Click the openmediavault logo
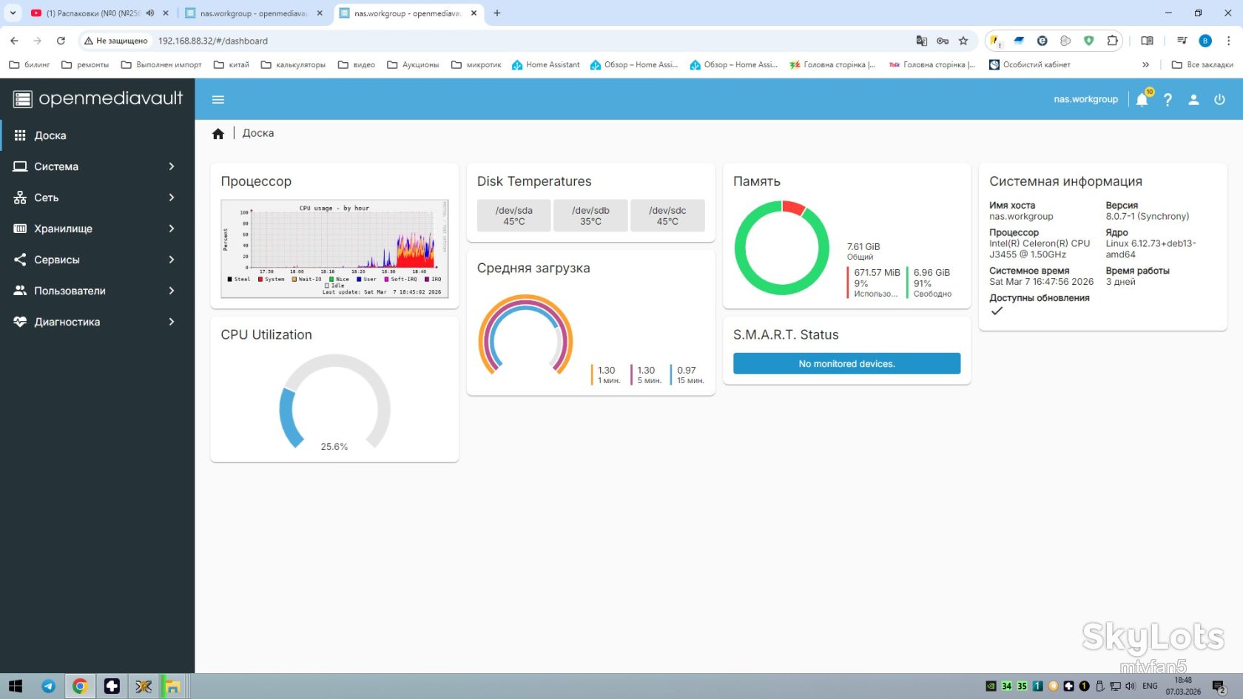 pos(98,98)
